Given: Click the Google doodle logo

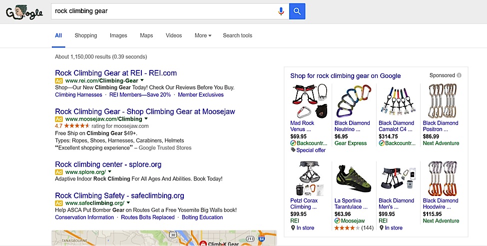Looking at the screenshot, I should click(x=24, y=12).
